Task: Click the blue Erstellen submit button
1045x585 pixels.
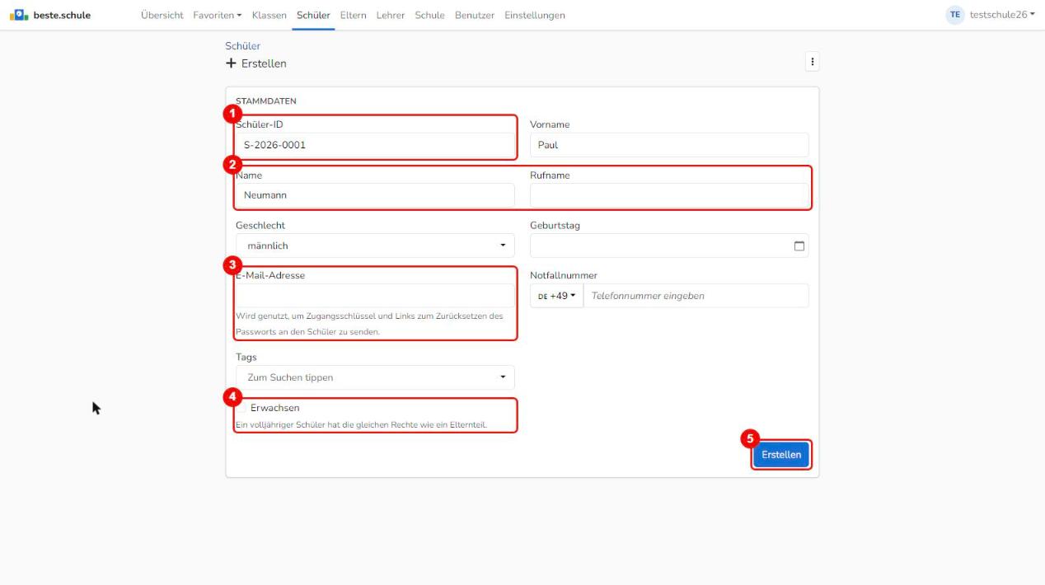Action: [x=781, y=455]
